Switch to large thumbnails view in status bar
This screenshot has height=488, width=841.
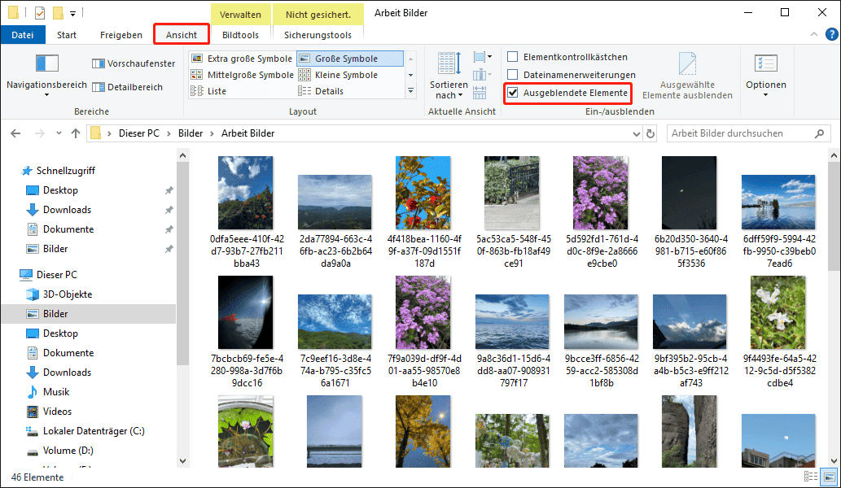coord(829,477)
